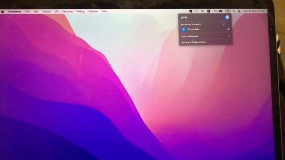Click the blue Wi-Fi icon beside WlastMaks
Screen dimensions: 285x160
pos(183,29)
